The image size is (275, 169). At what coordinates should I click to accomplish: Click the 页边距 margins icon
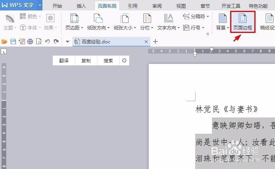click(x=74, y=19)
